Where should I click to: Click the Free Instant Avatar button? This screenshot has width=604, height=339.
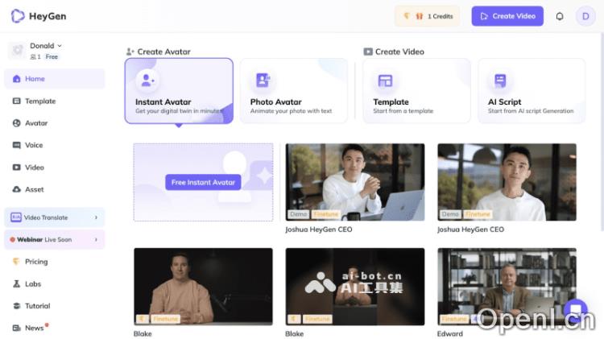[x=203, y=182]
